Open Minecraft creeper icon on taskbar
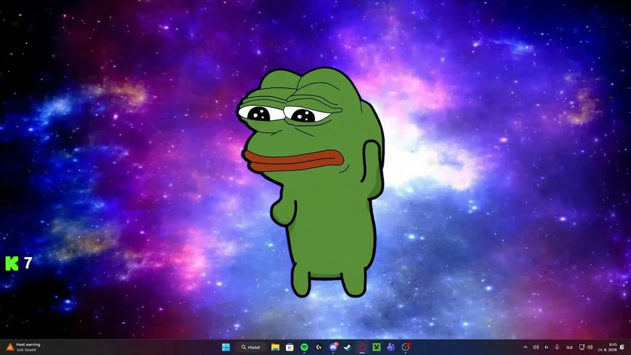Image resolution: width=631 pixels, height=355 pixels. click(x=377, y=347)
